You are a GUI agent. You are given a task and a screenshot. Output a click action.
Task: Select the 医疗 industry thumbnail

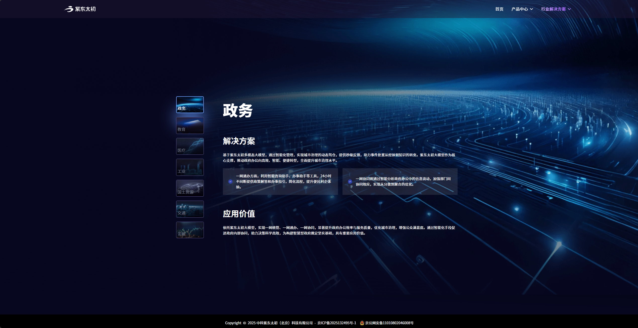(x=190, y=146)
